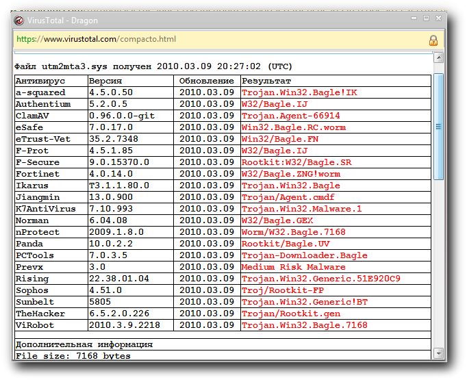Viewport: 467px width, 382px height.
Task: Click the 'Результат' column header
Action: 336,81
